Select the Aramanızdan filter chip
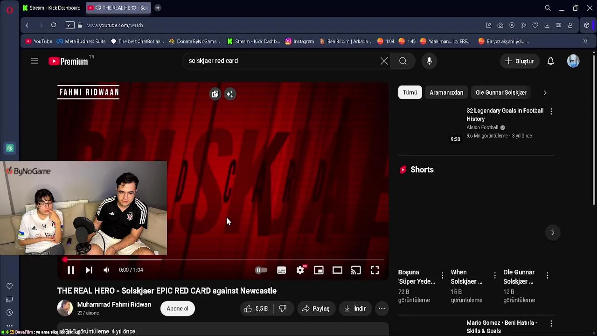 click(x=446, y=92)
